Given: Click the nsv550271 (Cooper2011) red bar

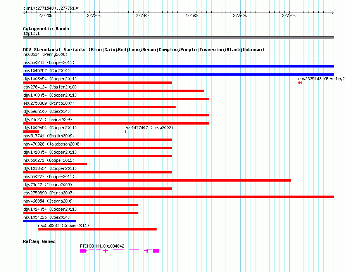Looking at the screenshot, I should click(x=55, y=164).
